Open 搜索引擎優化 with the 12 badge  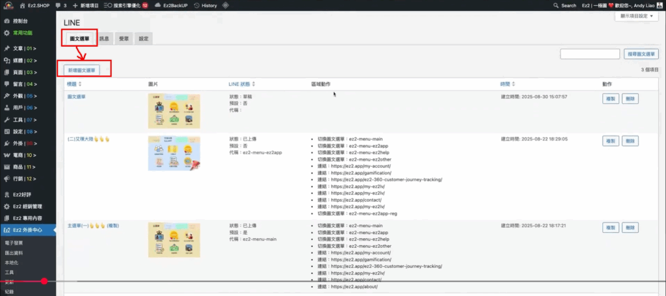point(126,5)
